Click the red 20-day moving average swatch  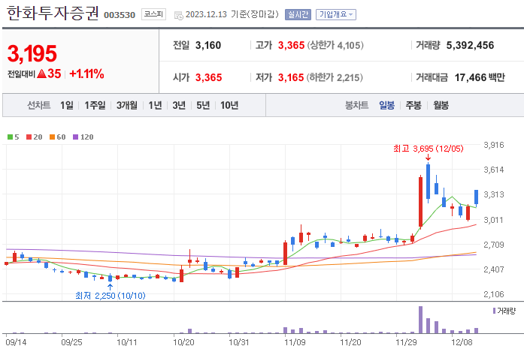point(29,137)
